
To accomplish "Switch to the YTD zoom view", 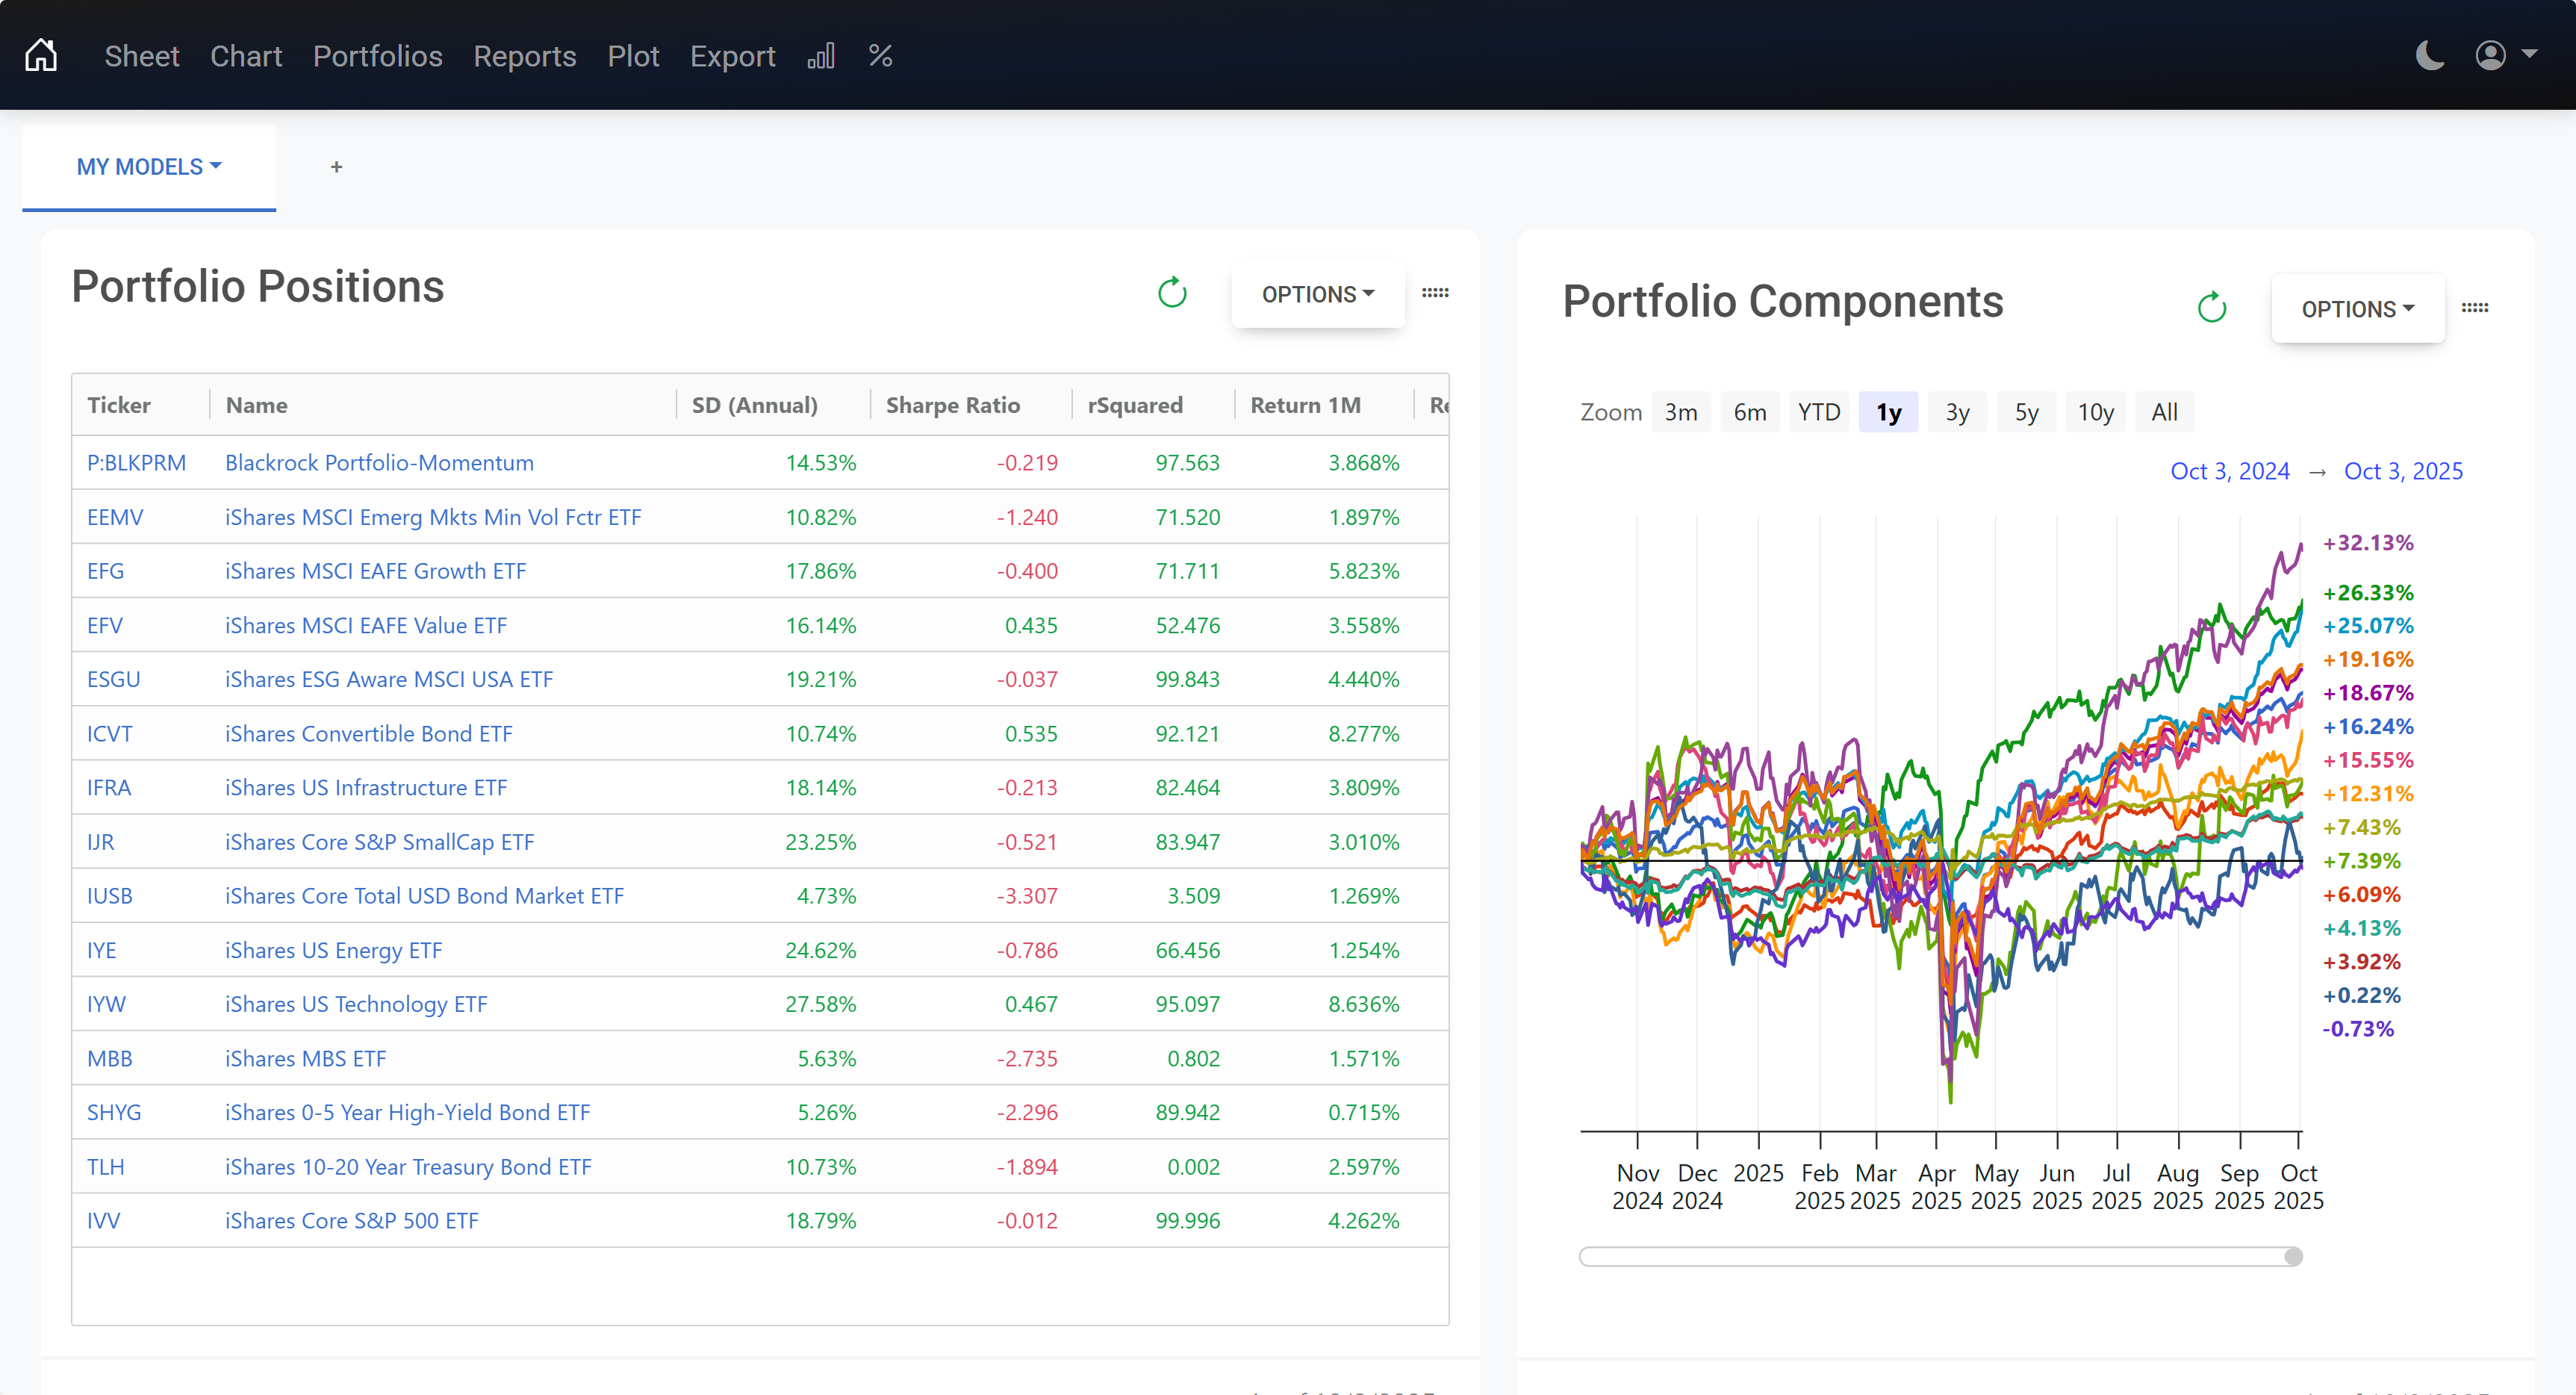I will pyautogui.click(x=1819, y=411).
